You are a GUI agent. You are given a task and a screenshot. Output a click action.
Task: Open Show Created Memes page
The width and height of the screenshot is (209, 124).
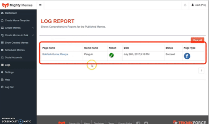(16, 43)
